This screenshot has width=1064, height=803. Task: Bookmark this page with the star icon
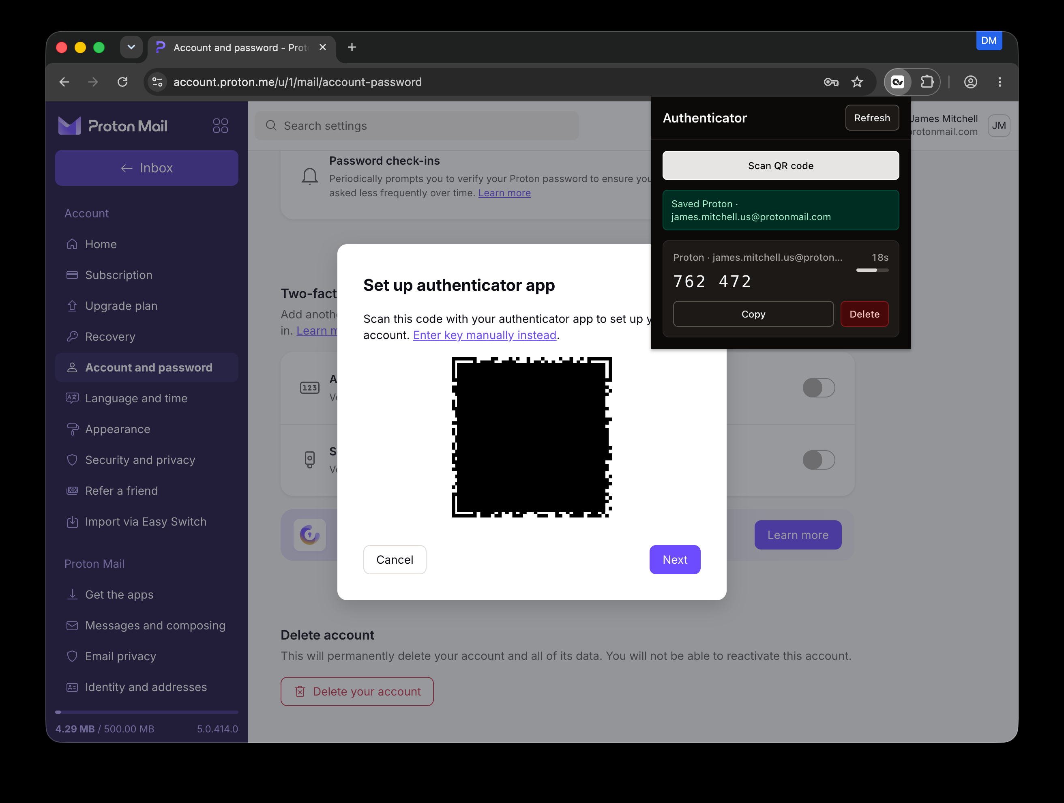tap(857, 82)
